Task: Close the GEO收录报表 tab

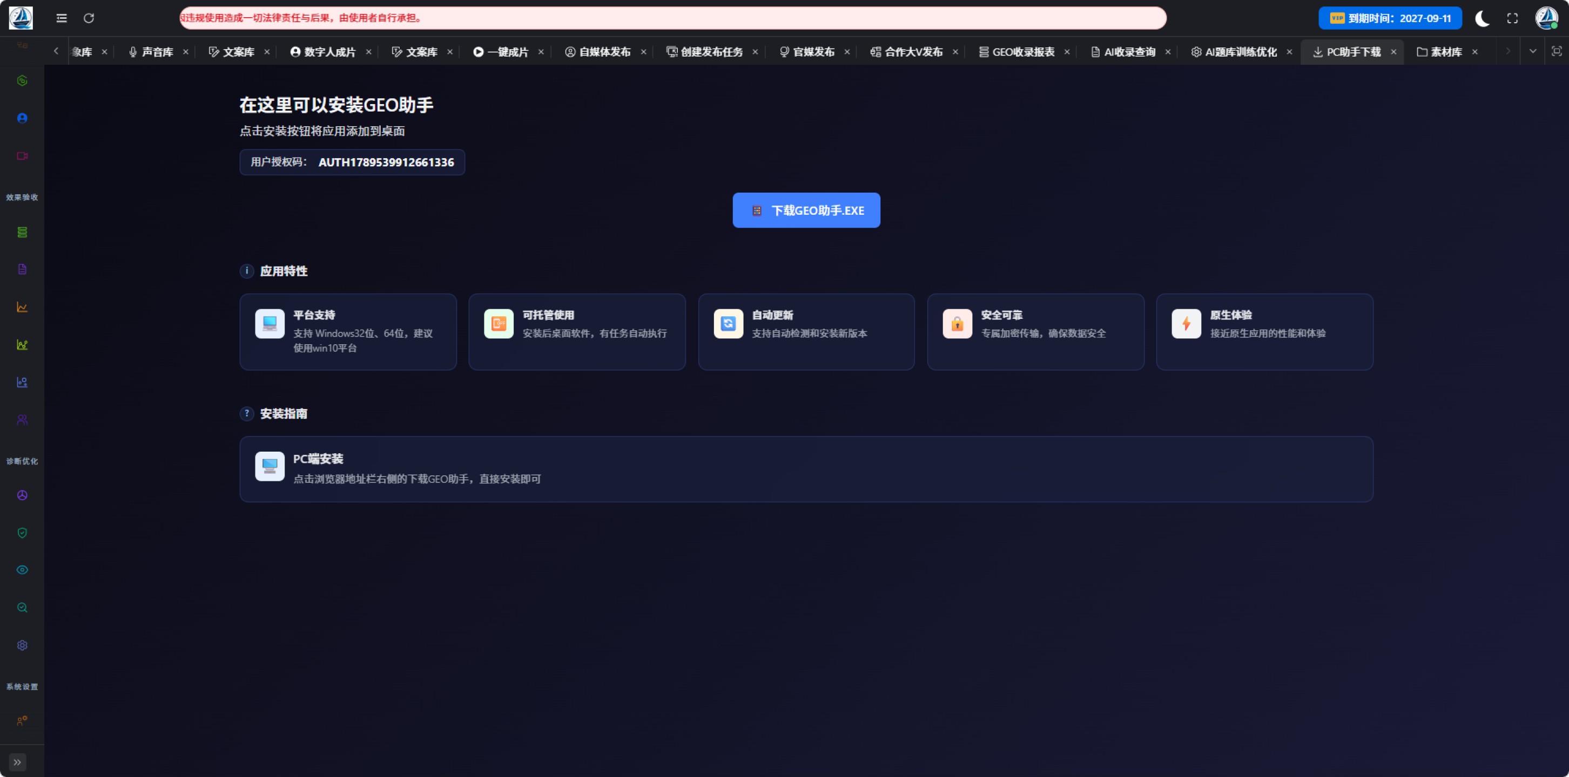Action: [x=1067, y=52]
